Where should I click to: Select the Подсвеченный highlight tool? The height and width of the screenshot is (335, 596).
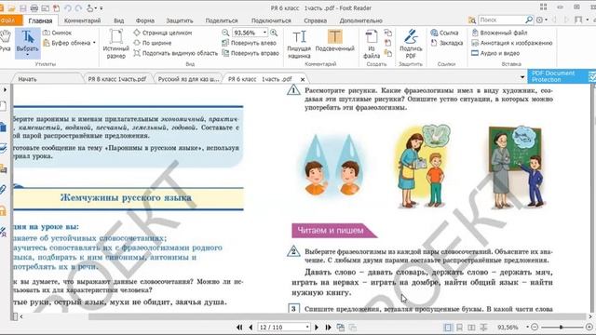point(335,41)
